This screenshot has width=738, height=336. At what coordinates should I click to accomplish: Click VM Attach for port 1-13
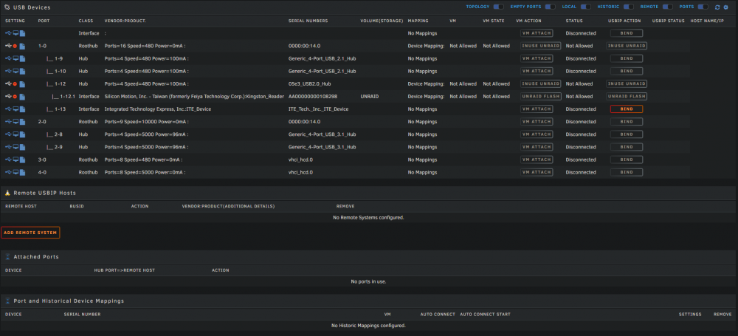coord(537,109)
